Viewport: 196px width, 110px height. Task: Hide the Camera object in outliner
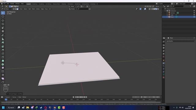194,13
